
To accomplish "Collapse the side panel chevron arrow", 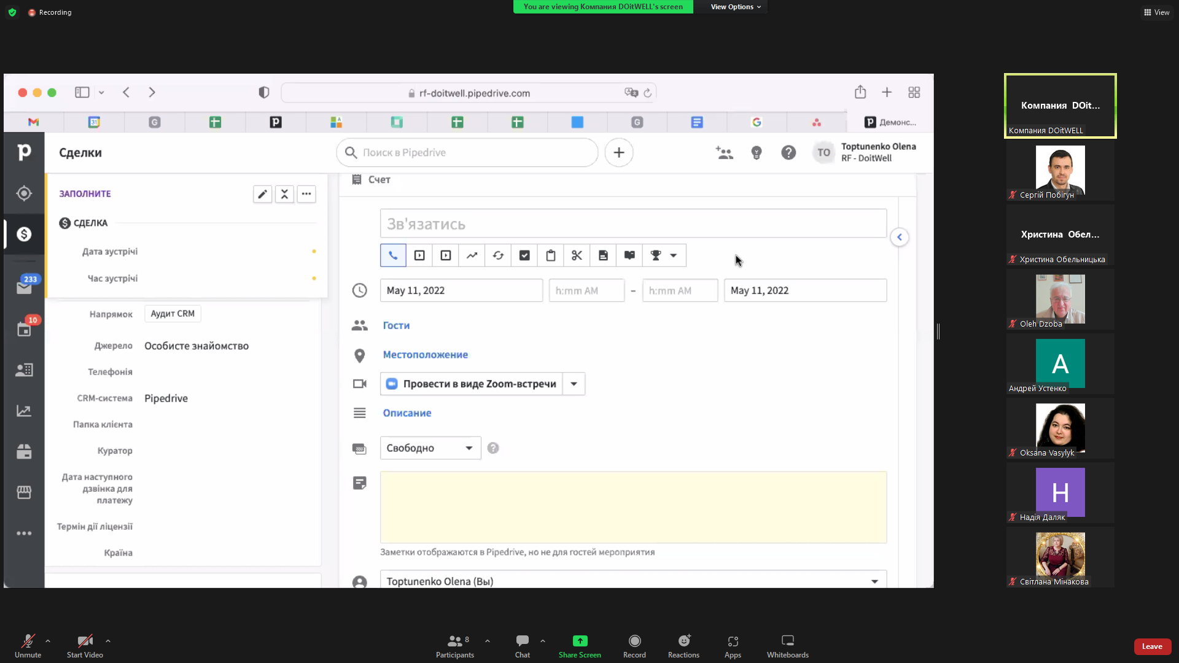I will [x=900, y=237].
